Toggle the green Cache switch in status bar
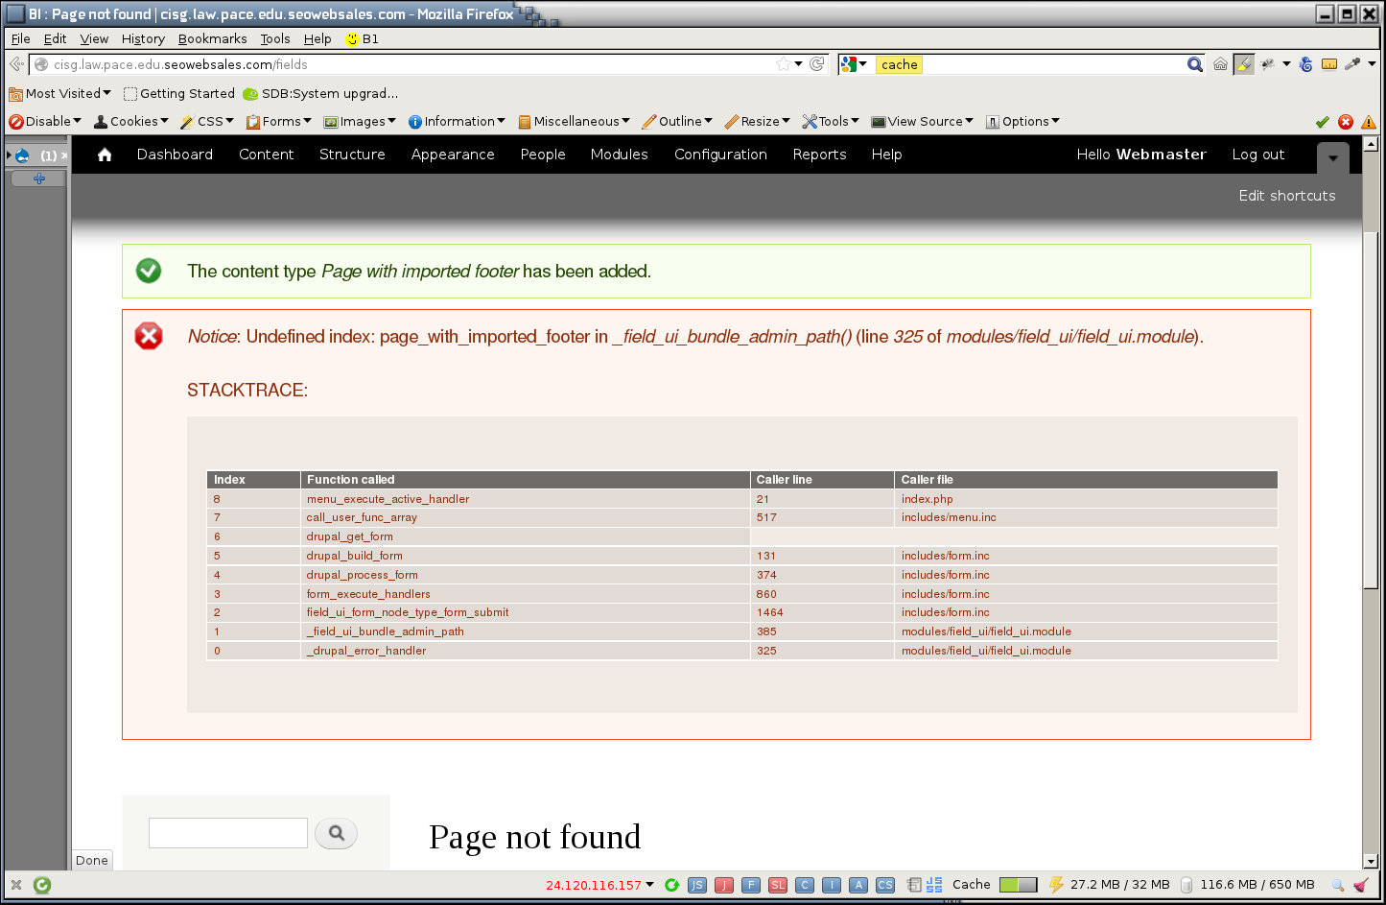The height and width of the screenshot is (905, 1386). coord(1018,885)
